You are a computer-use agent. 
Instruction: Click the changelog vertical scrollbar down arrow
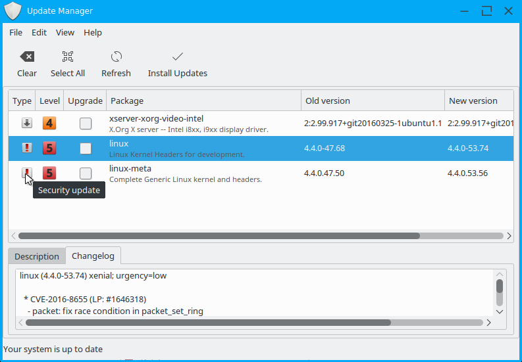click(x=500, y=311)
